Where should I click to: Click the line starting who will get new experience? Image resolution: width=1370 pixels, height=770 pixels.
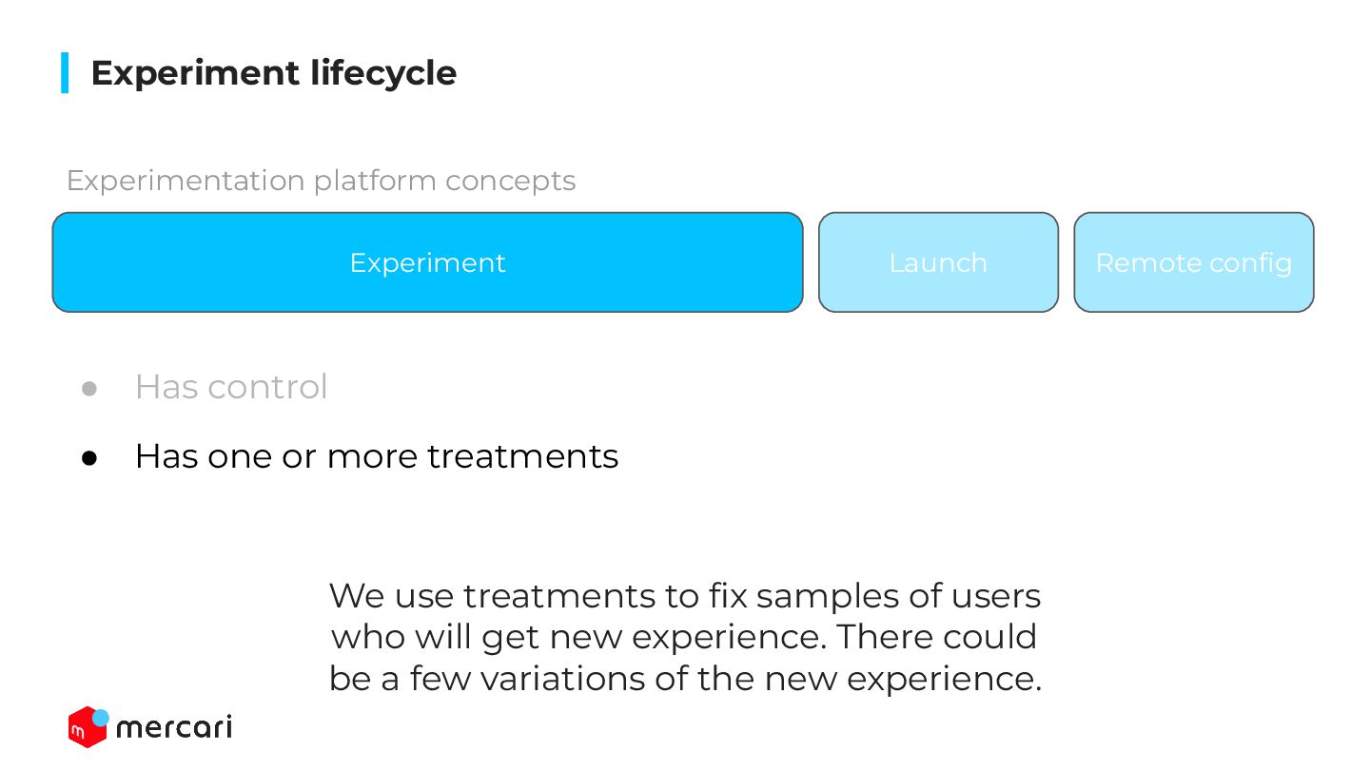(x=684, y=637)
